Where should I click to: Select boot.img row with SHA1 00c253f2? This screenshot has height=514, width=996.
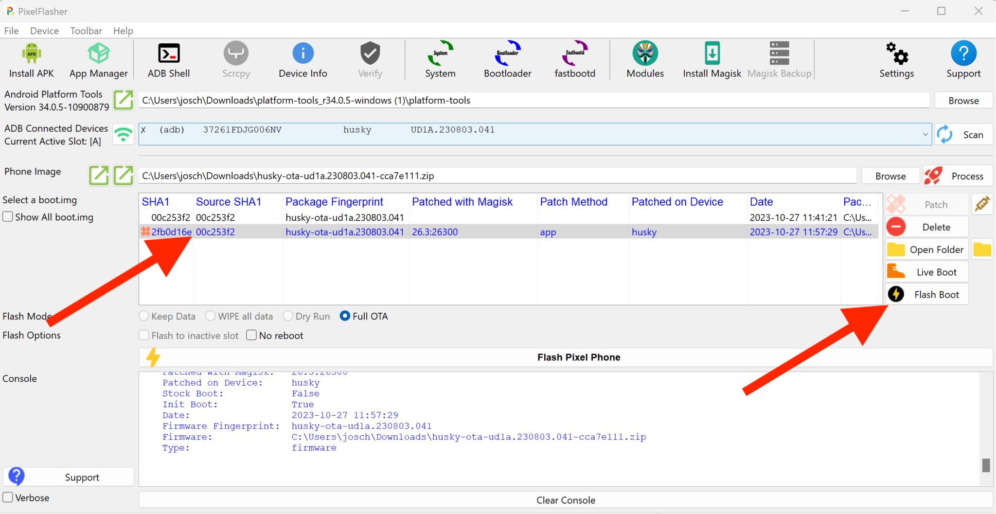508,217
